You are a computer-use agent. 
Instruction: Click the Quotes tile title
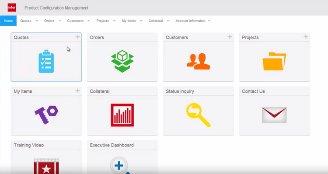(21, 38)
